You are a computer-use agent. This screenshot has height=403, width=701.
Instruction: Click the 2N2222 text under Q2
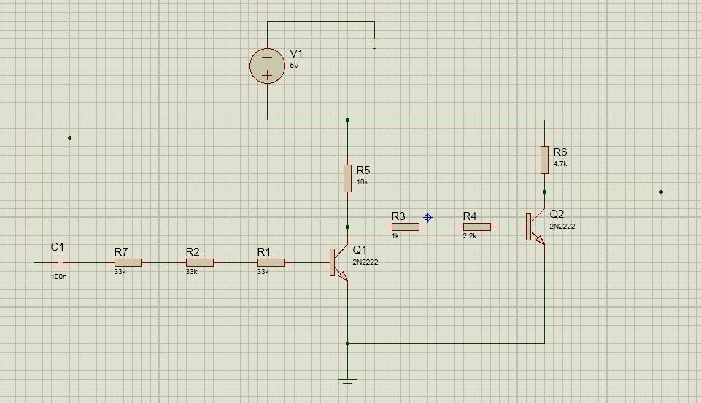562,226
